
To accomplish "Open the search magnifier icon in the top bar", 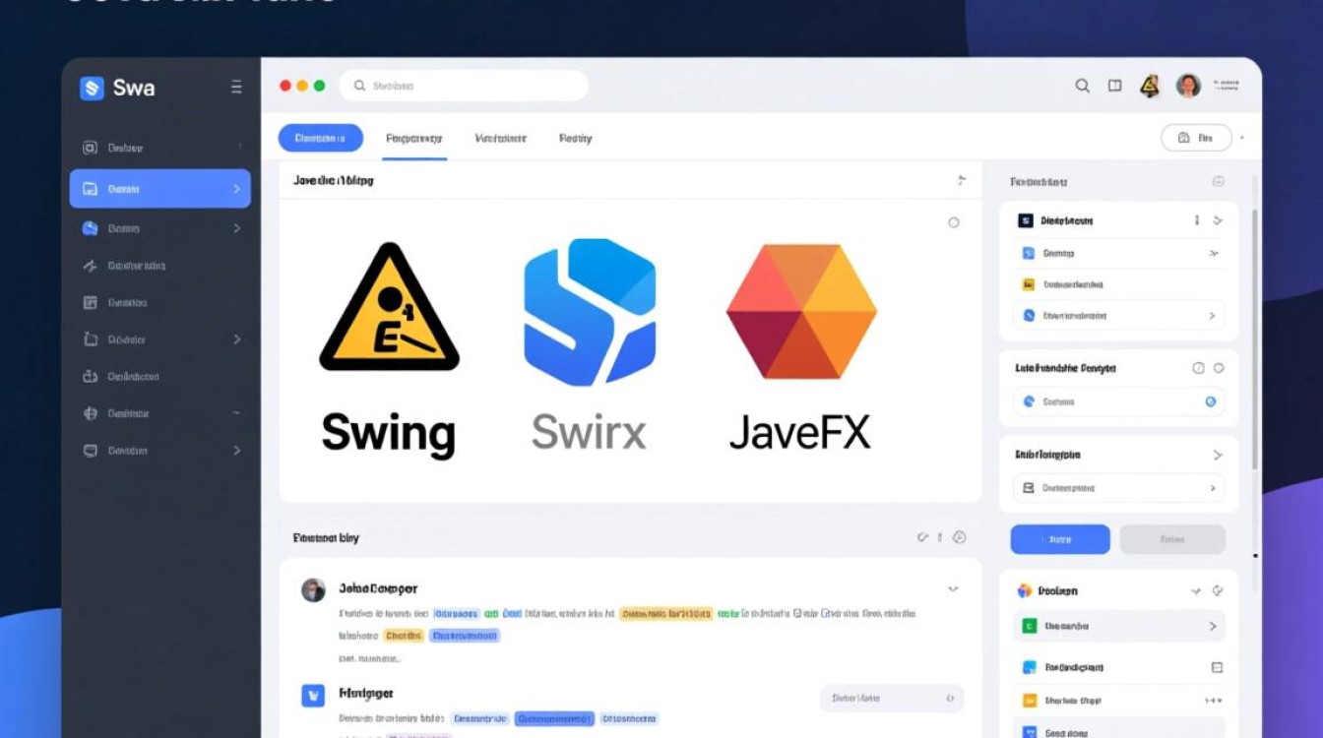I will click(1082, 86).
